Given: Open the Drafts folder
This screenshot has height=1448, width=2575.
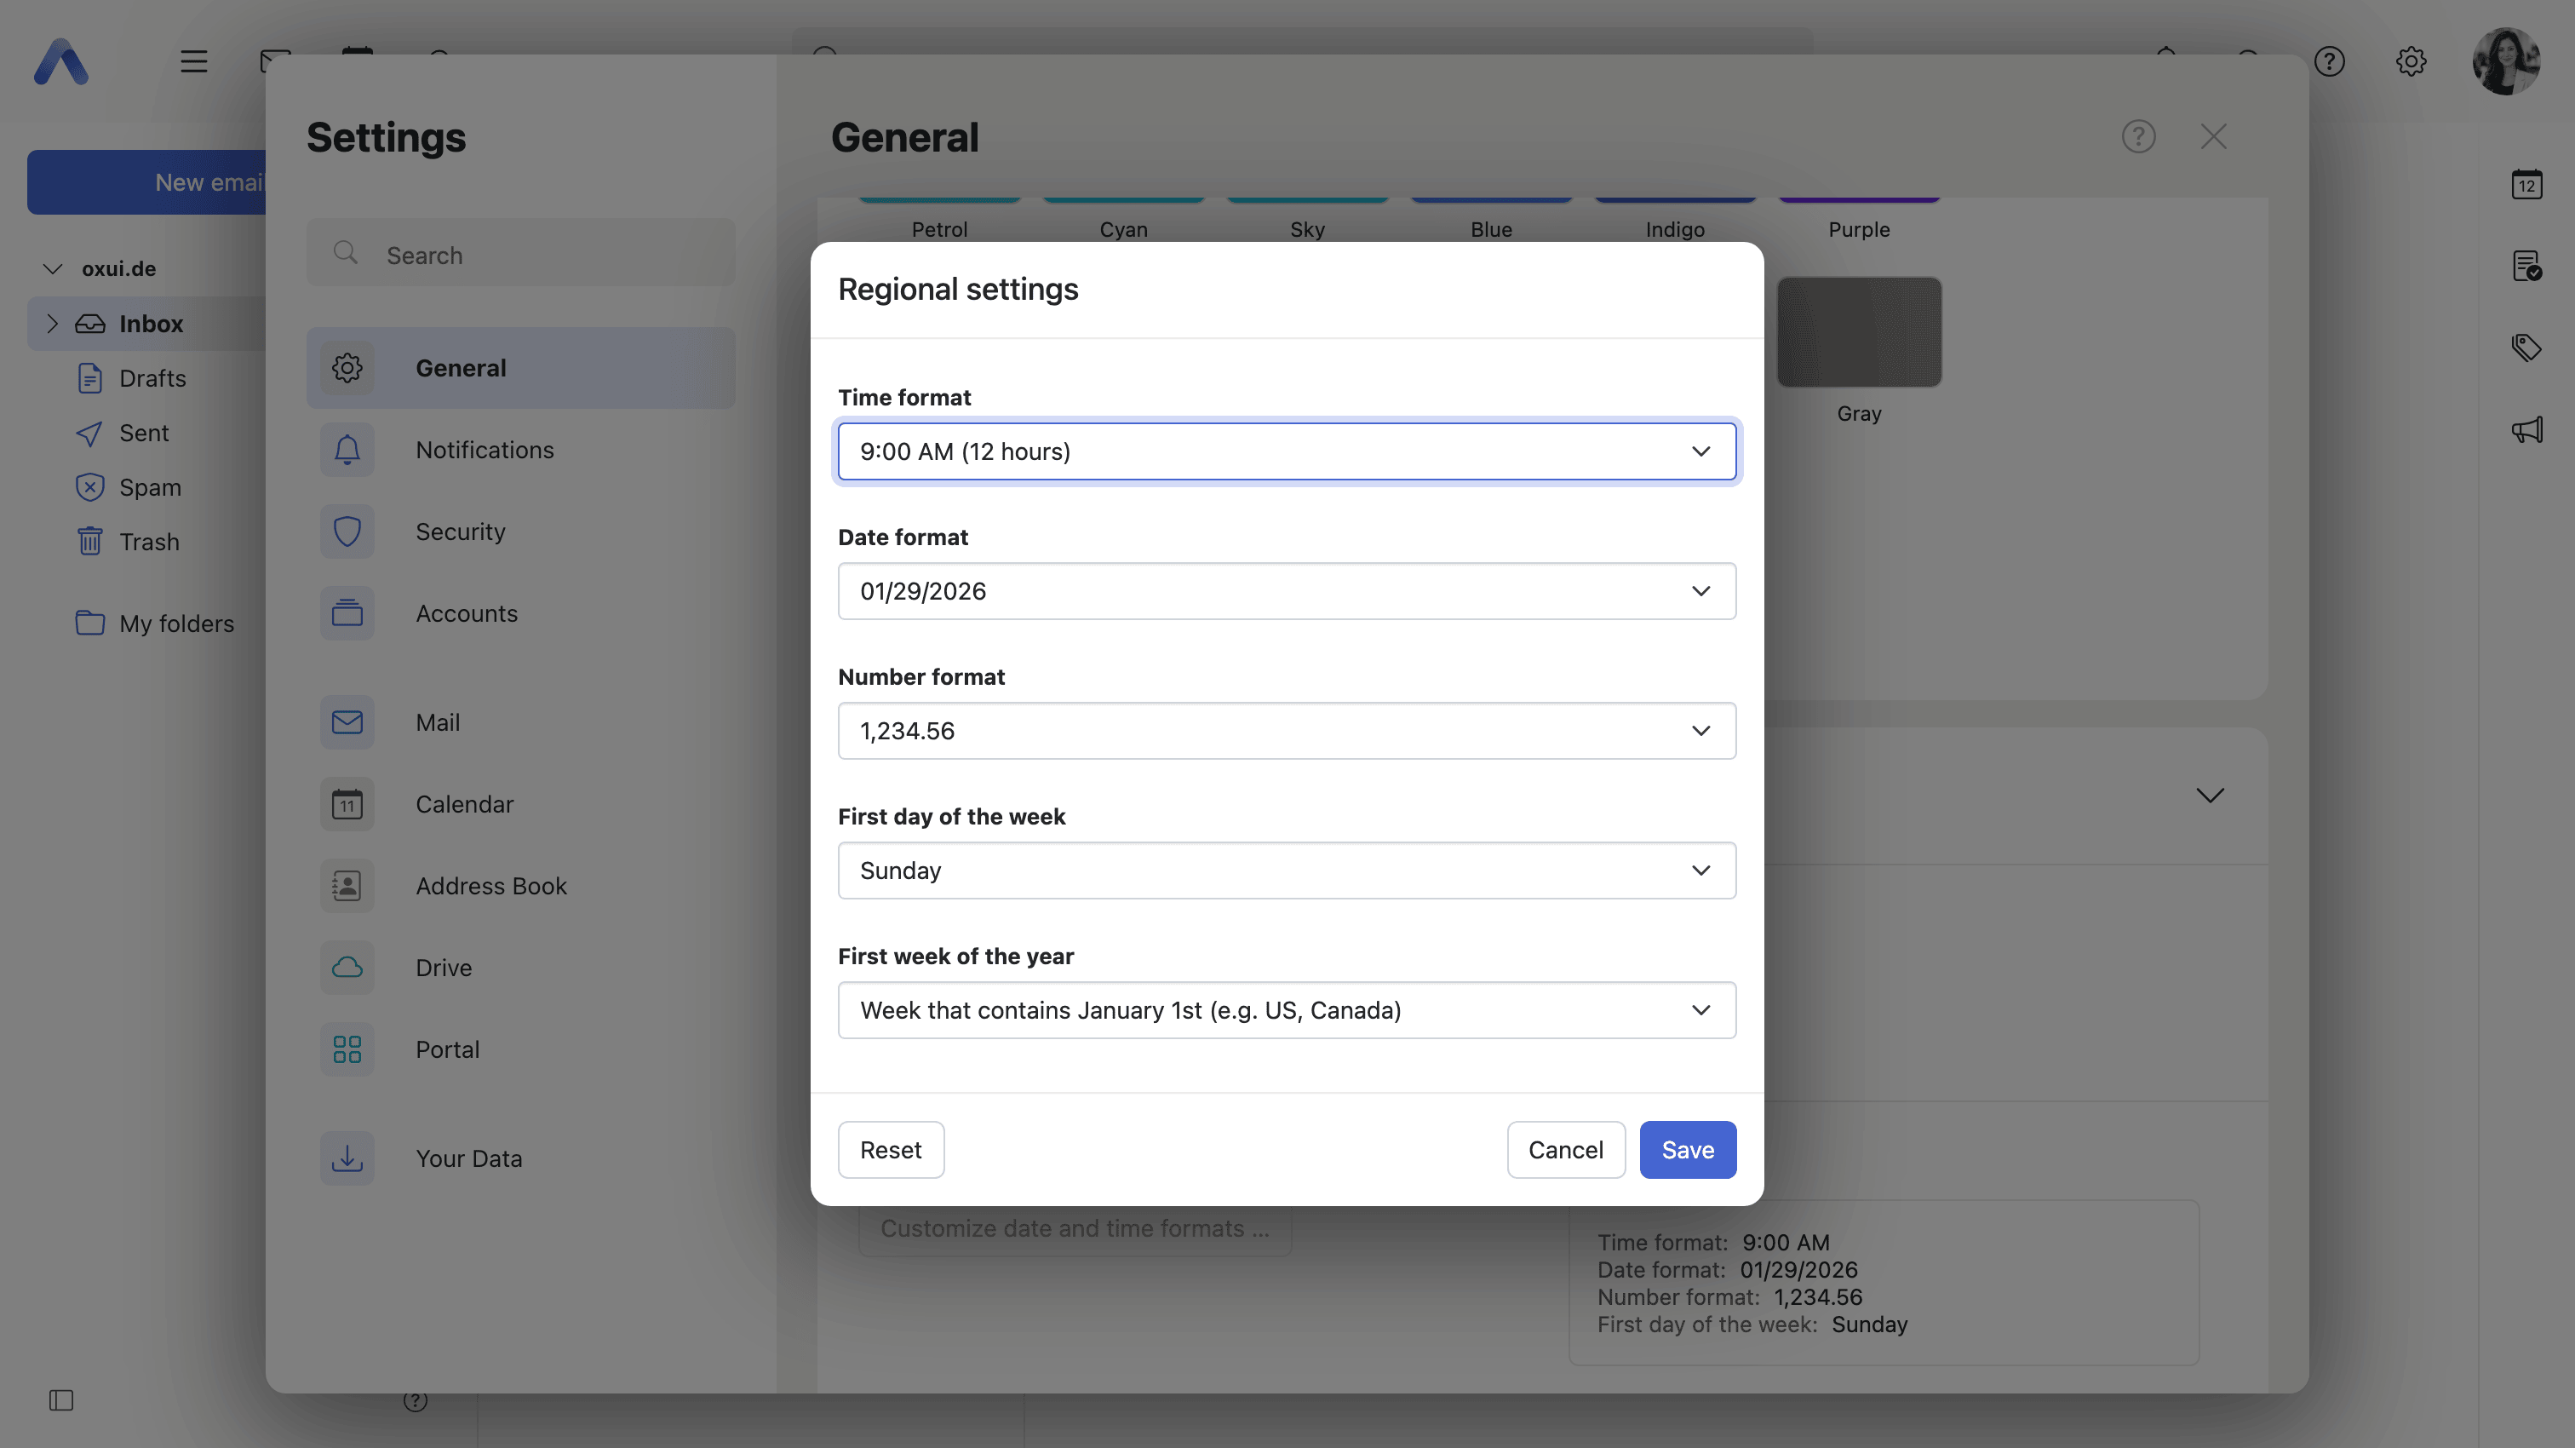Looking at the screenshot, I should [152, 378].
